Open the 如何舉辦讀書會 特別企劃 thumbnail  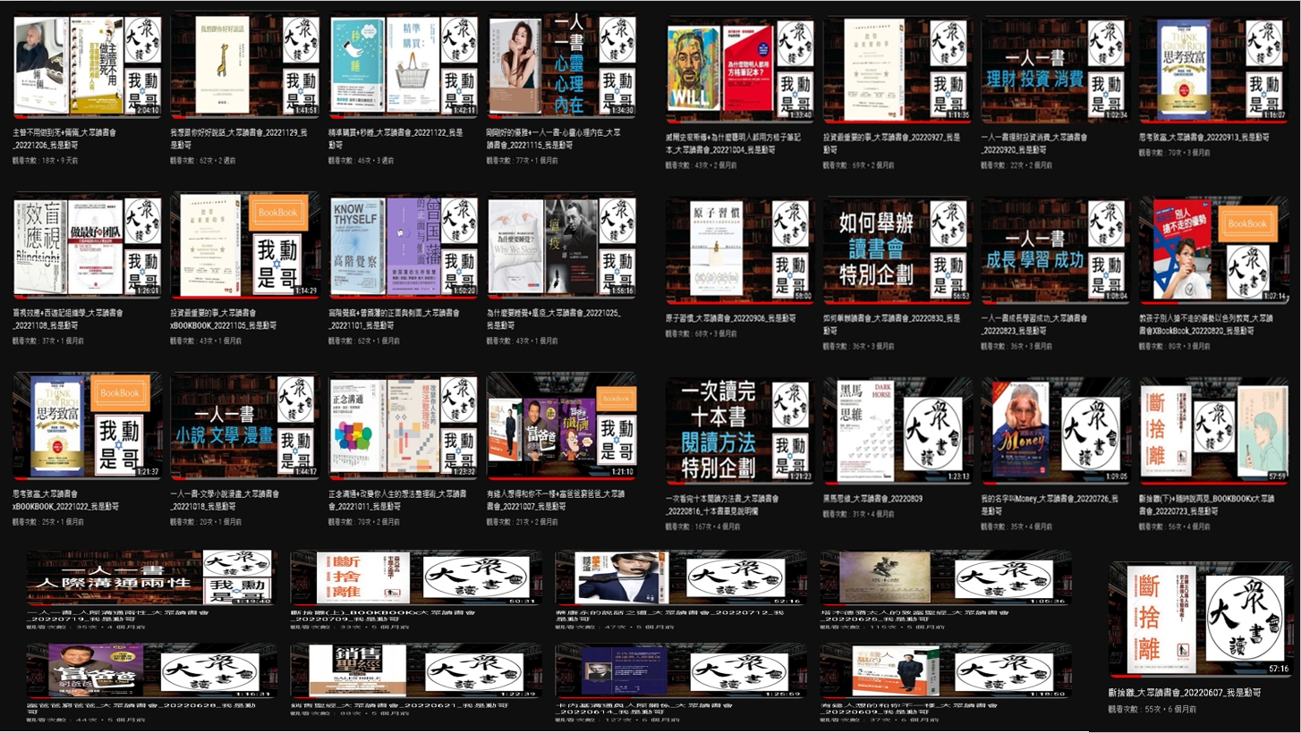[x=897, y=249]
